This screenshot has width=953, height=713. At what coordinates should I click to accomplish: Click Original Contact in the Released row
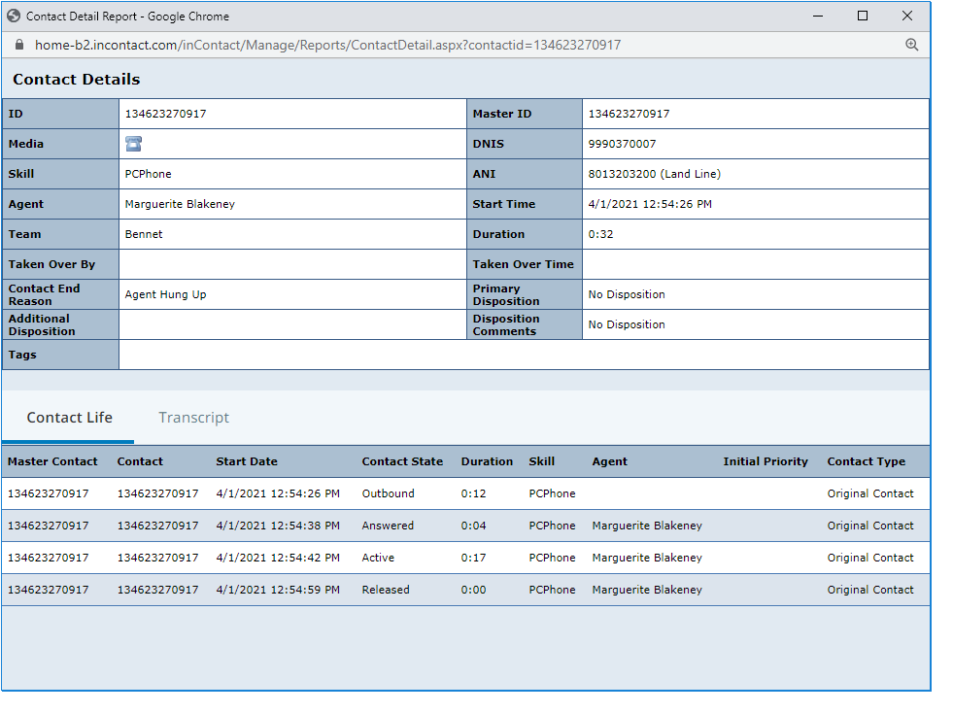click(x=870, y=590)
